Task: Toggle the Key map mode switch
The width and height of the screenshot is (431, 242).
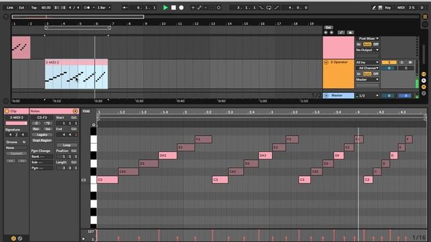Action: 388,7
